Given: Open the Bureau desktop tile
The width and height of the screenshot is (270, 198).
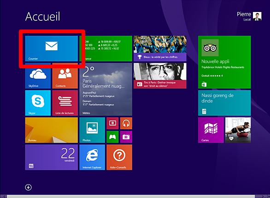Looking at the screenshot, I should (52, 130).
